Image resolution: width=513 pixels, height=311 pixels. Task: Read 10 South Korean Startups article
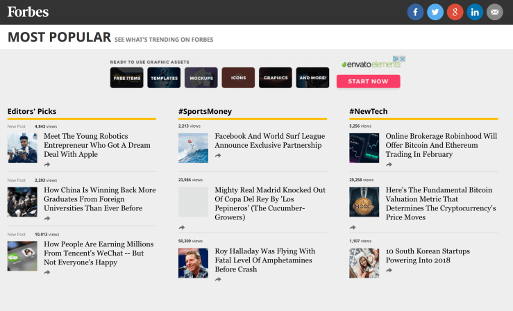tap(428, 255)
